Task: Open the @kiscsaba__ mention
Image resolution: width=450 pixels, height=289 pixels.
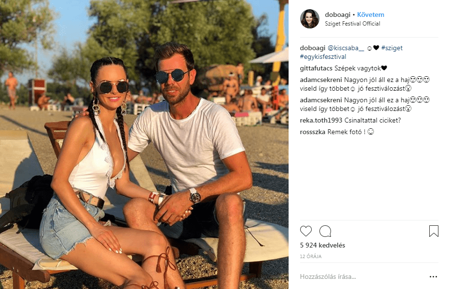Action: 346,48
